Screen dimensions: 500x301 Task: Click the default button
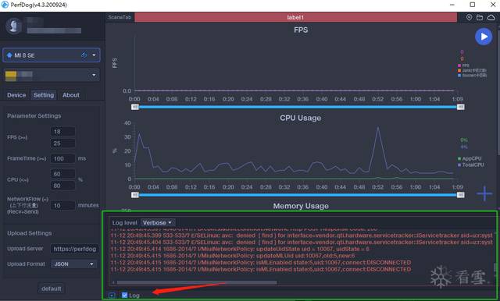(x=51, y=289)
